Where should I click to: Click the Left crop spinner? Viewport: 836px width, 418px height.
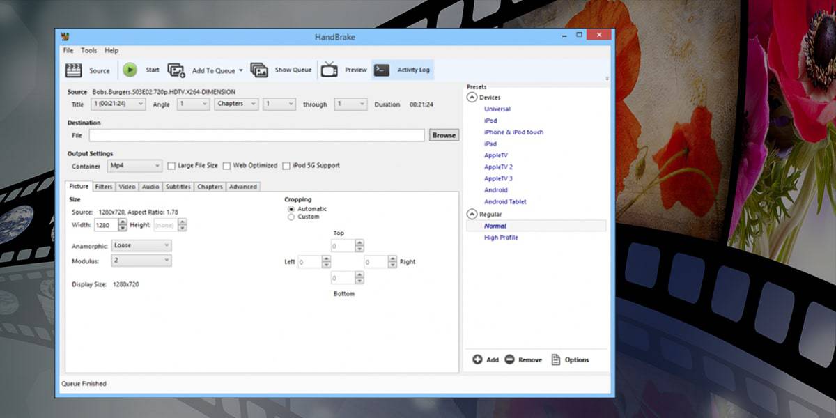pos(326,262)
